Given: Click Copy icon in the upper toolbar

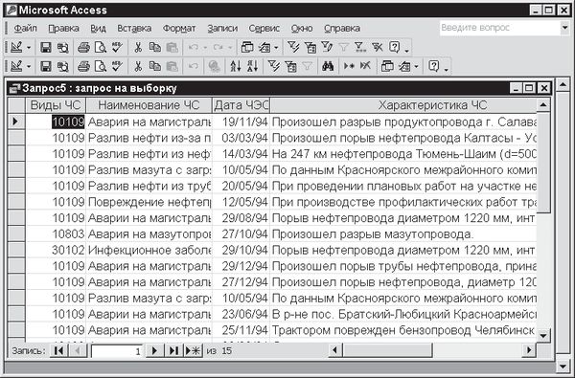Looking at the screenshot, I should [154, 47].
